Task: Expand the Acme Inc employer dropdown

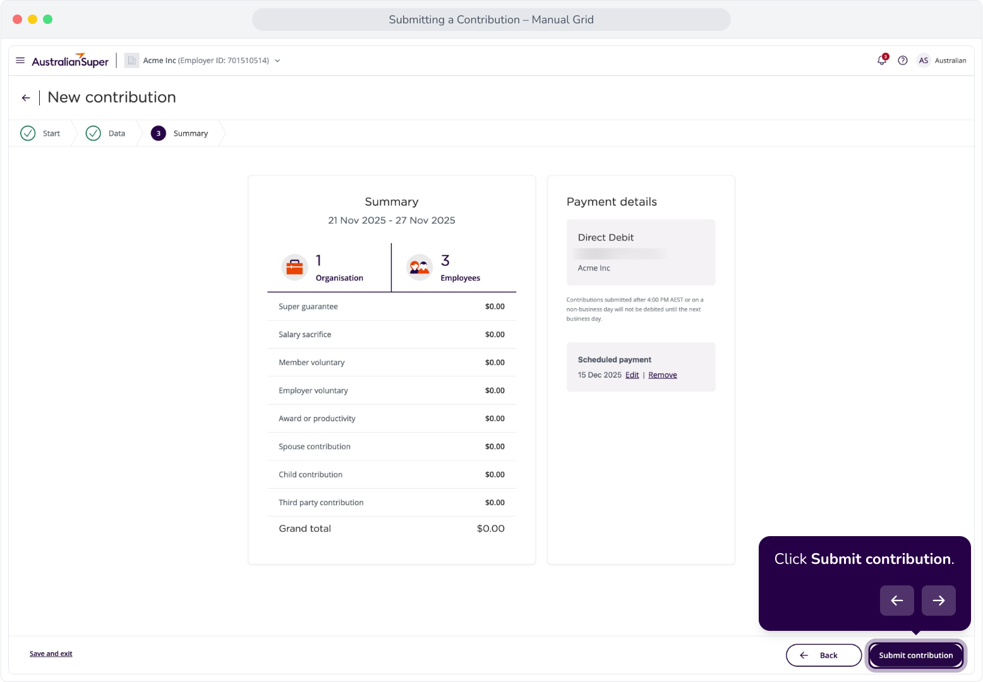Action: (x=277, y=61)
